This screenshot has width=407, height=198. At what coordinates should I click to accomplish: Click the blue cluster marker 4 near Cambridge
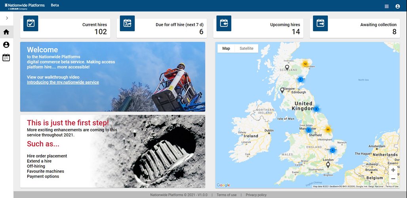click(x=333, y=150)
